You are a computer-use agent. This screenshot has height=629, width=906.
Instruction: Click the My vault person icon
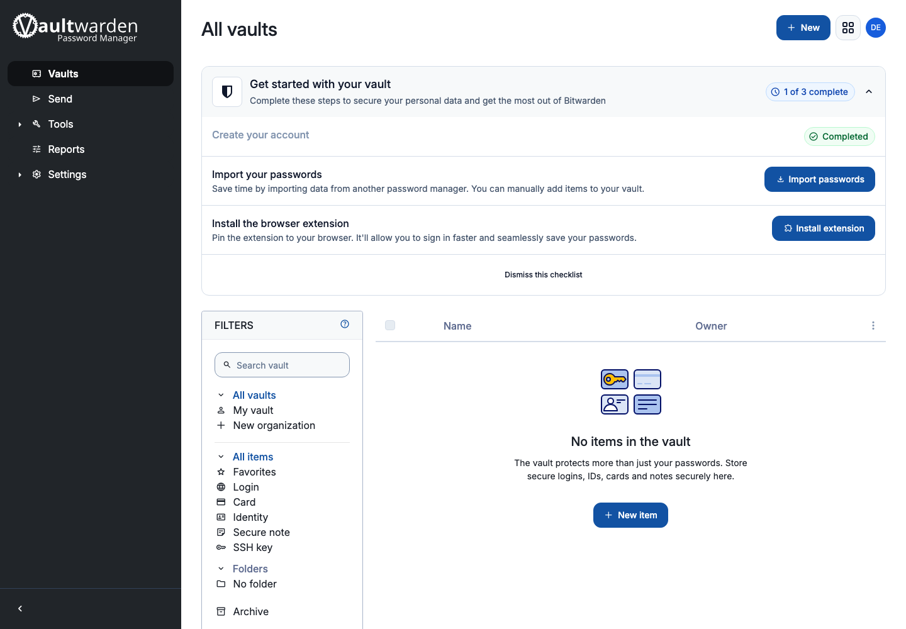221,410
